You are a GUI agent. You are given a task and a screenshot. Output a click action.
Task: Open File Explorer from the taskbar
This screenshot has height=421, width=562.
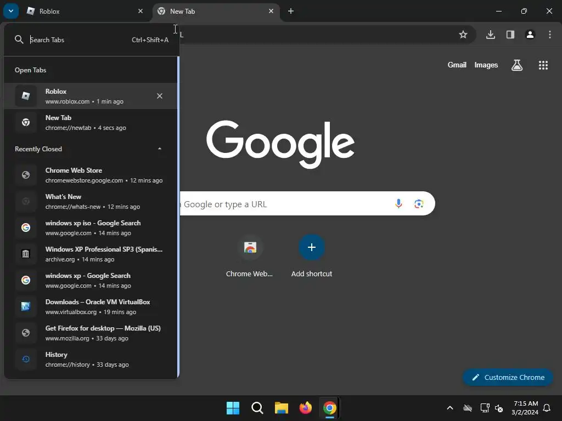pyautogui.click(x=282, y=408)
